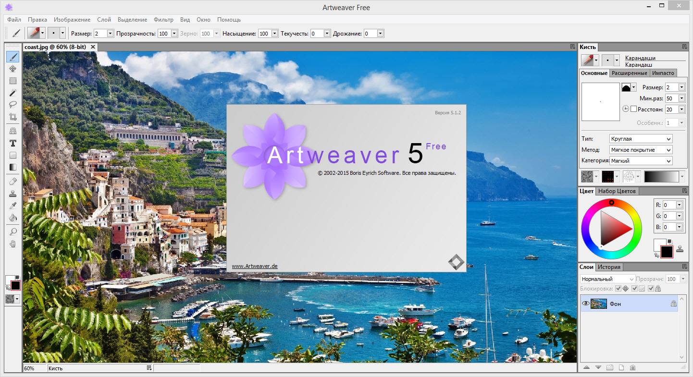Select the Move tool
Viewport: 693px width, 377px height.
tap(13, 69)
